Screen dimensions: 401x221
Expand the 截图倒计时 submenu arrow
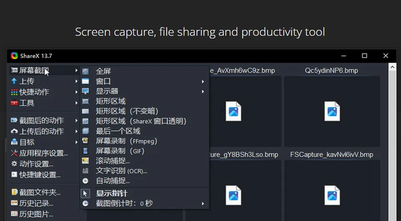(203, 203)
